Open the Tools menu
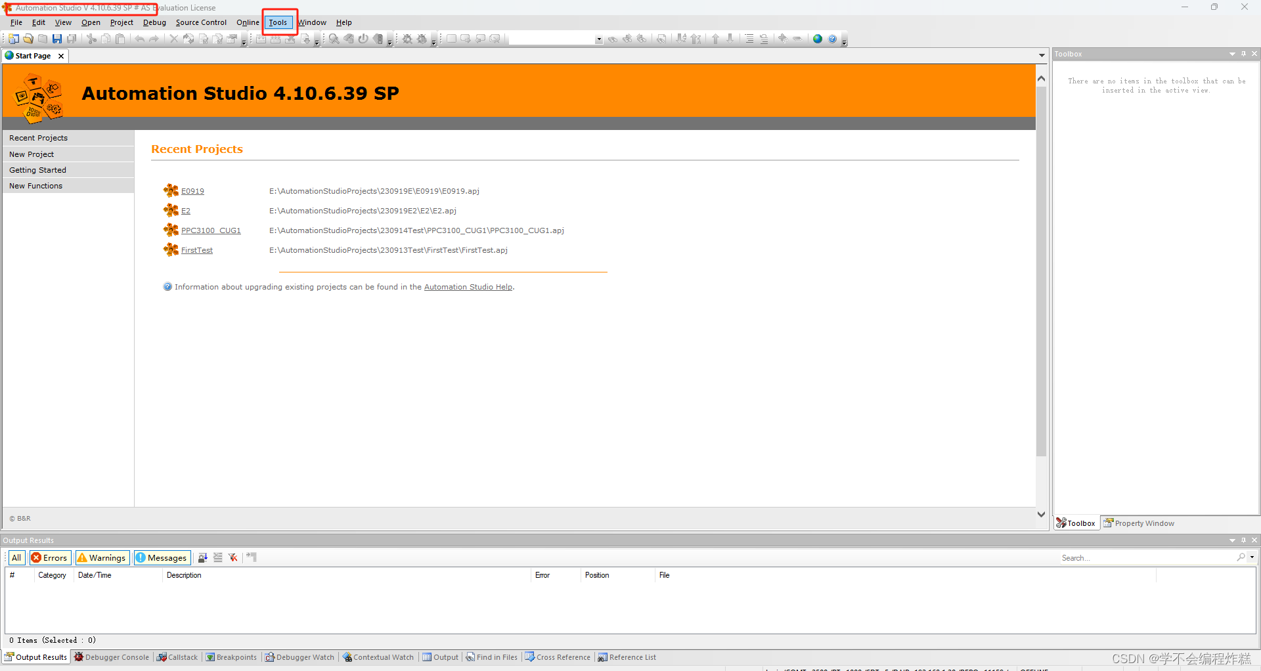 278,22
